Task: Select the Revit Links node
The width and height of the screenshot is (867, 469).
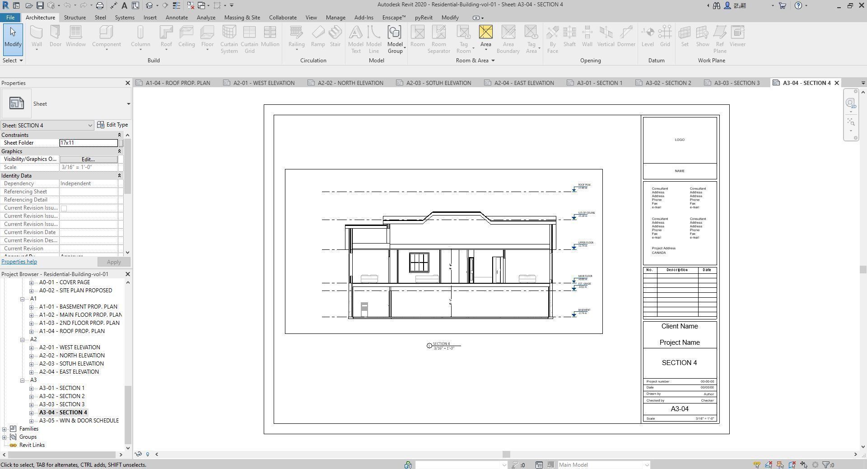Action: pos(32,445)
